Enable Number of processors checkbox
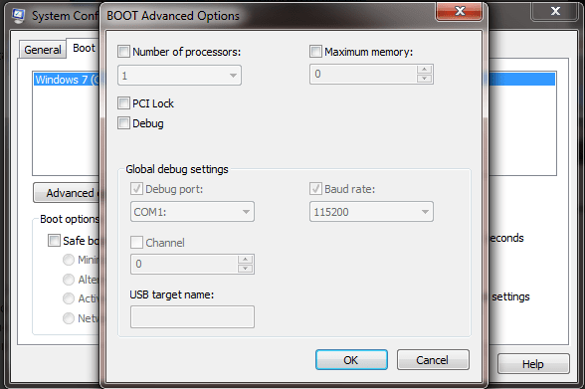Image resolution: width=585 pixels, height=389 pixels. coord(123,52)
